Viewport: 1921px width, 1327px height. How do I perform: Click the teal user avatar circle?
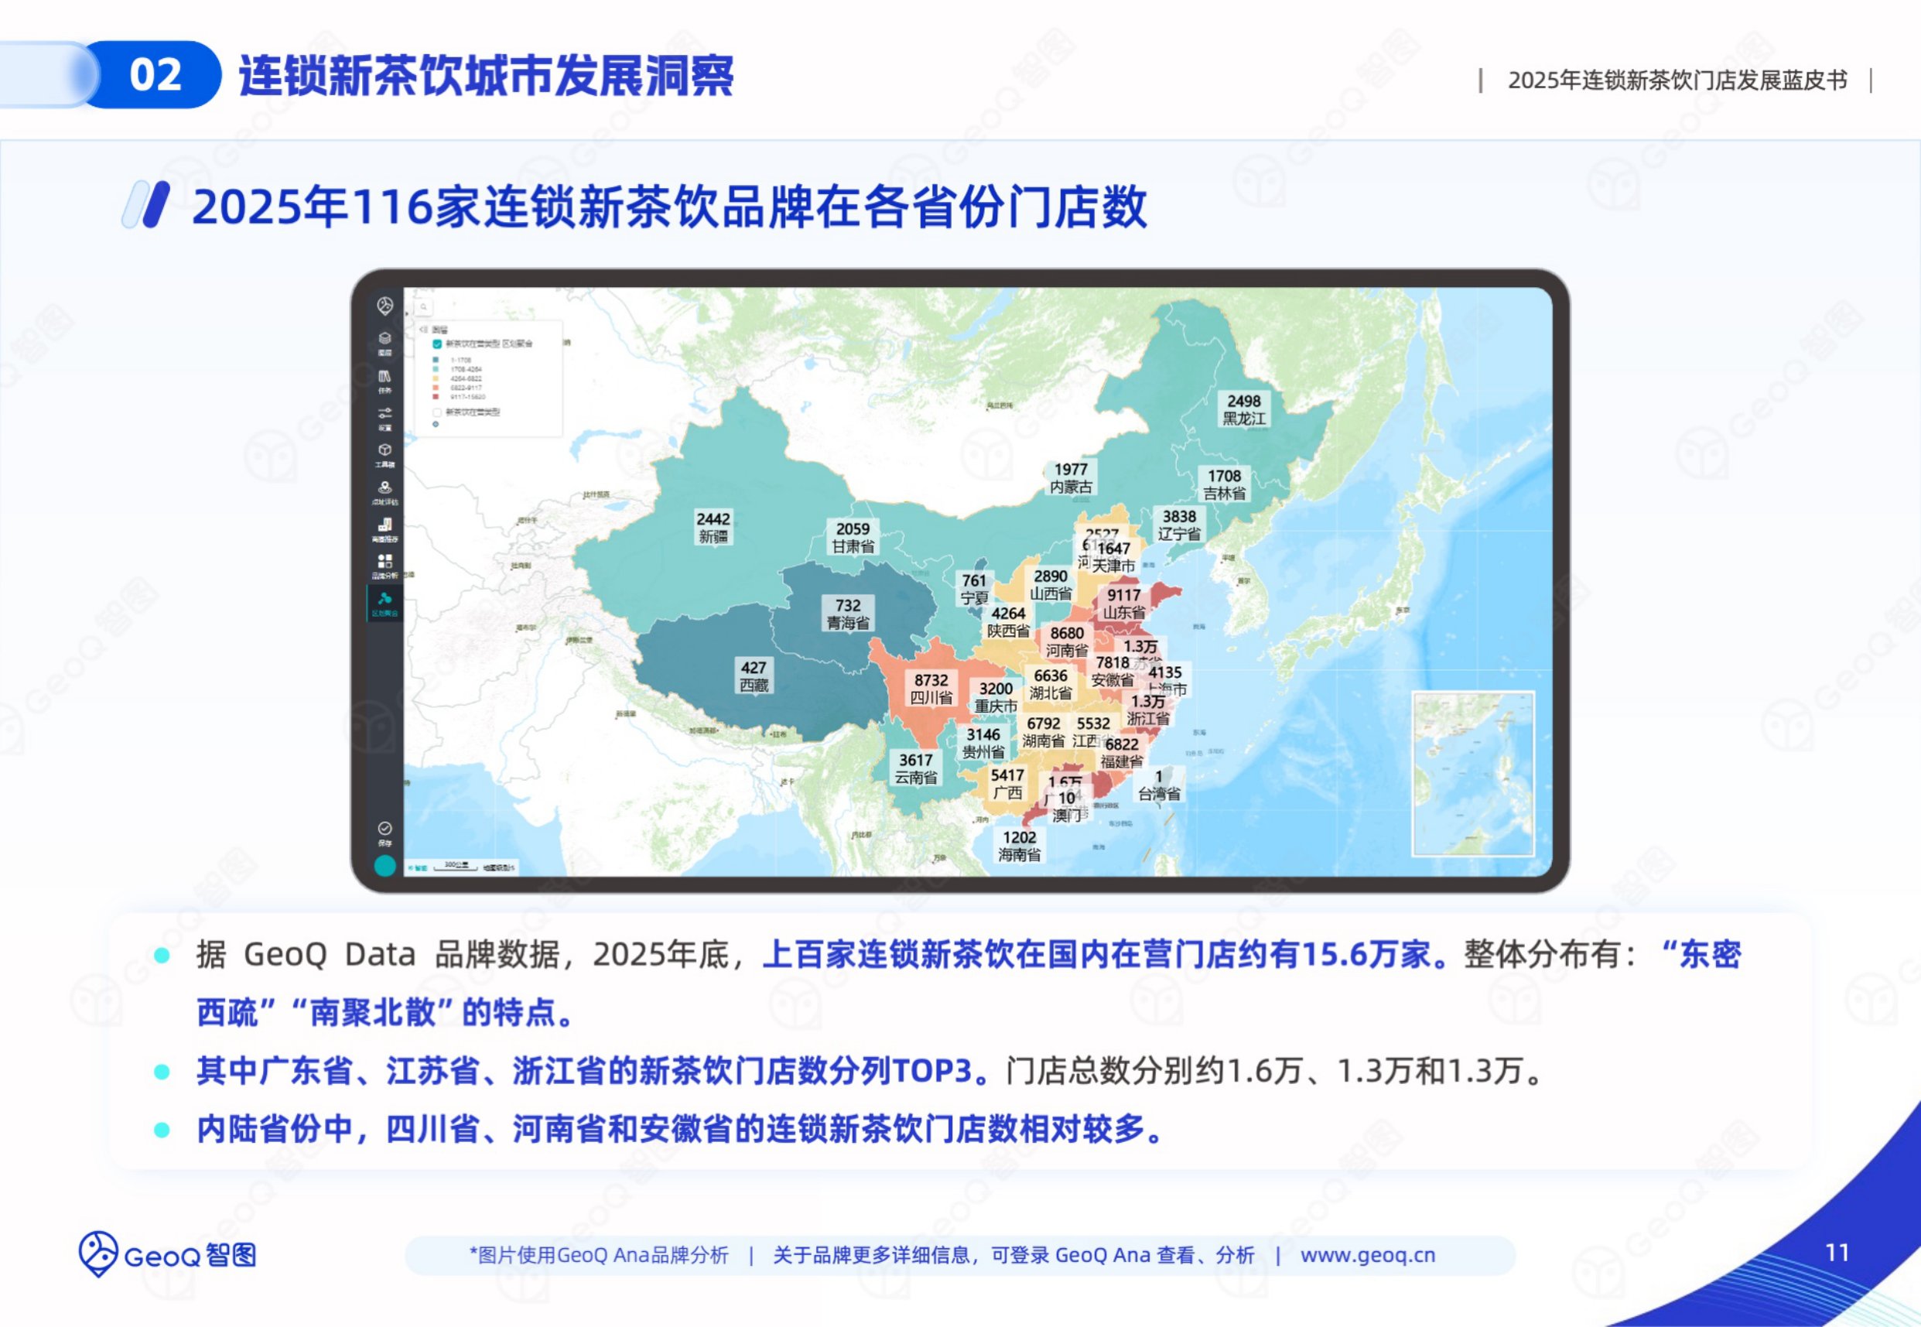[x=385, y=866]
